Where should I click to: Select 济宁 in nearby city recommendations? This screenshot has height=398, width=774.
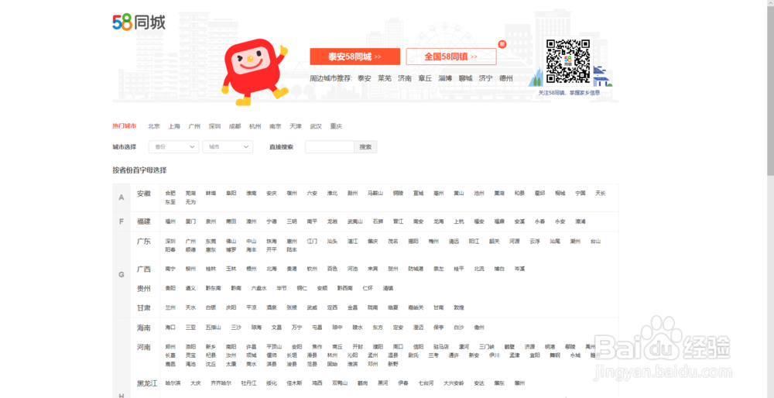click(486, 78)
